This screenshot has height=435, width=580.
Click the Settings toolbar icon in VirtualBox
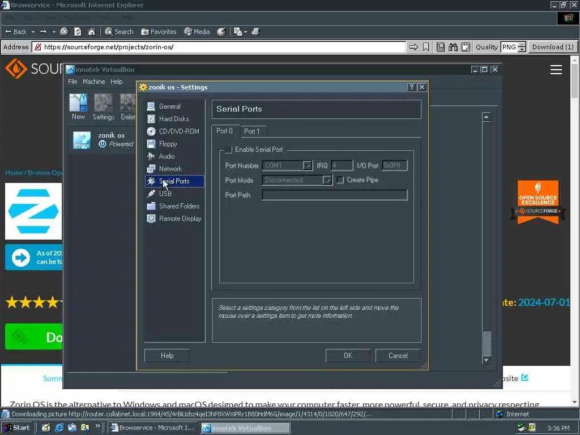click(x=103, y=107)
